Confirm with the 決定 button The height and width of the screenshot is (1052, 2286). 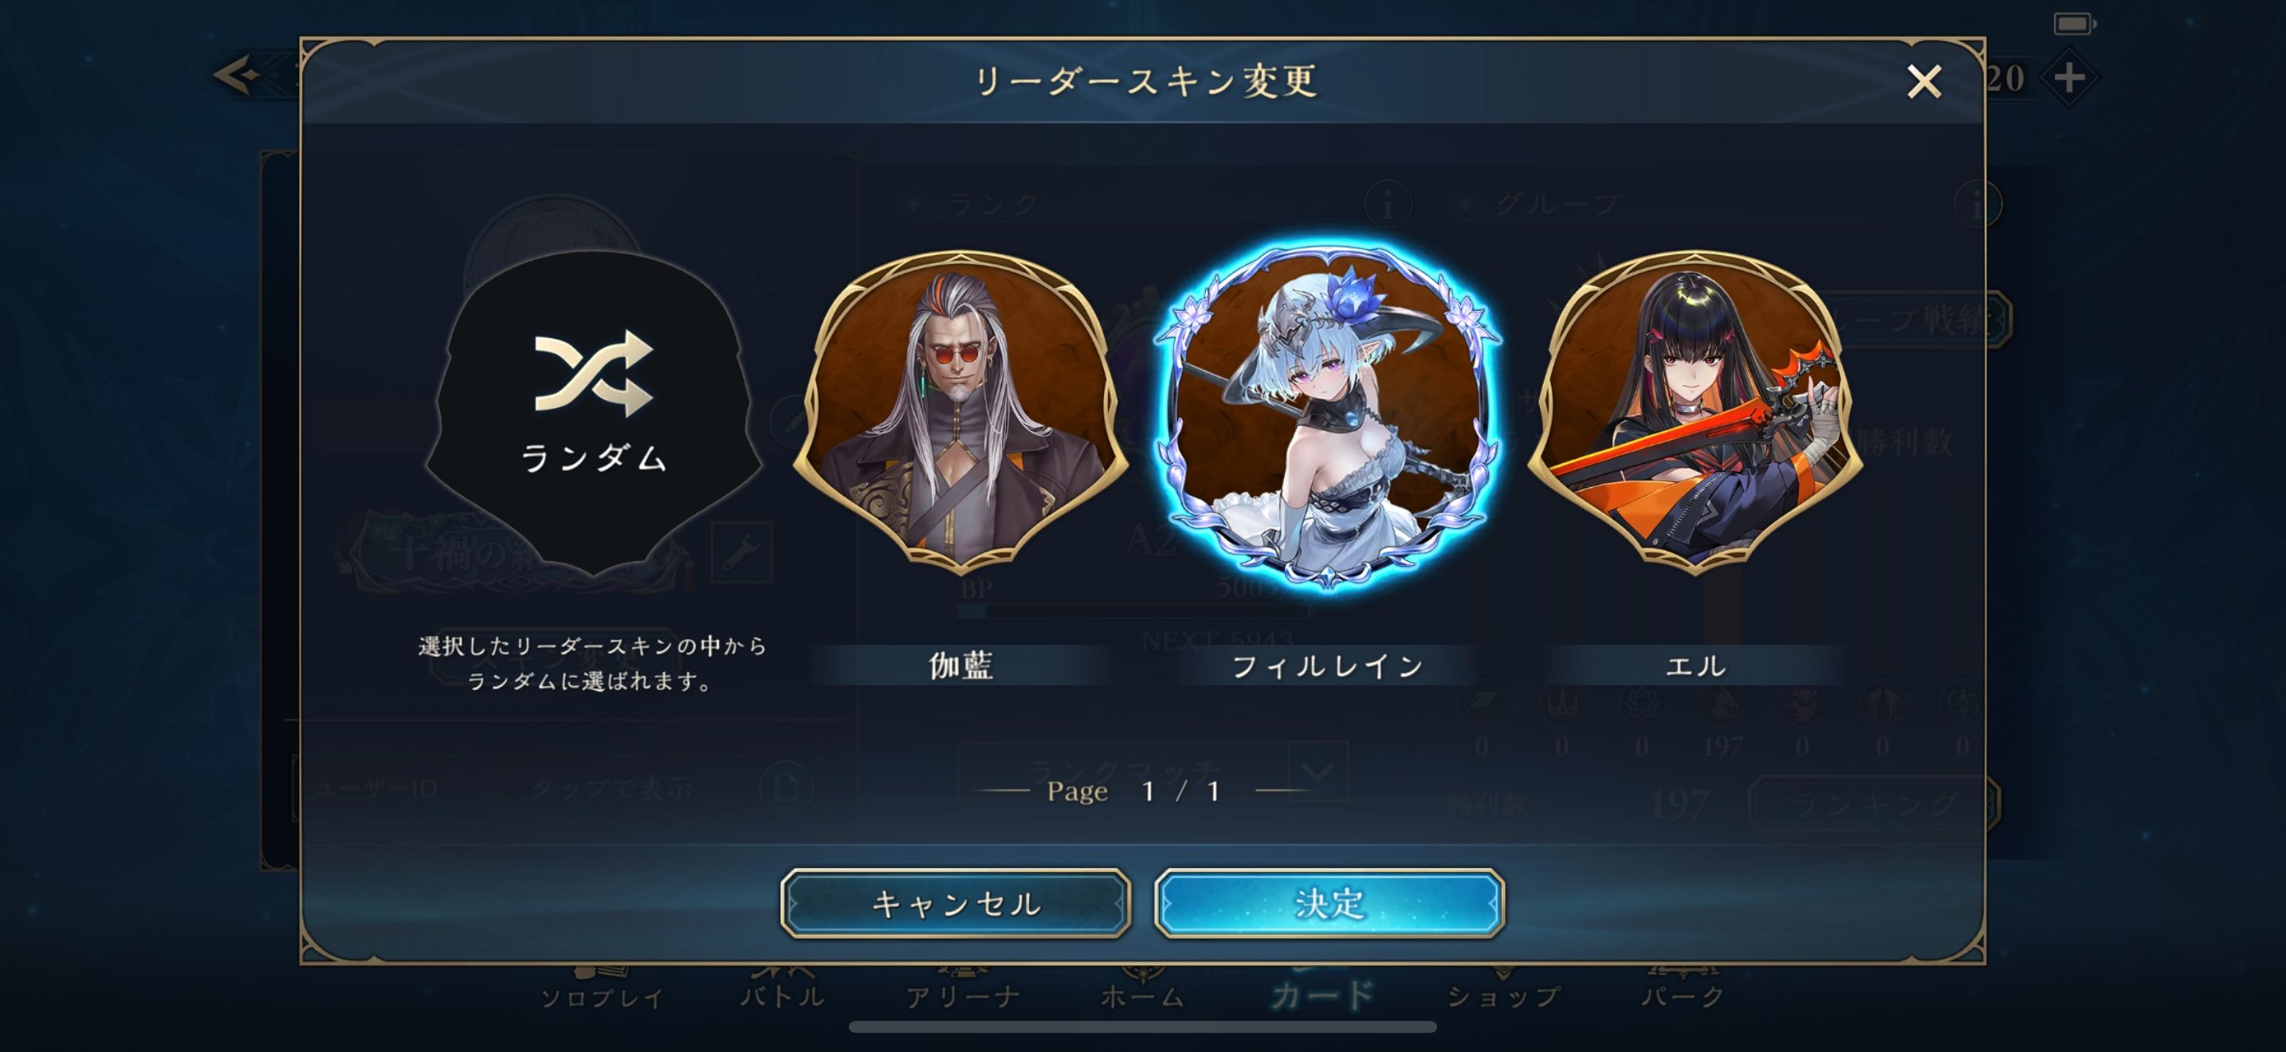pos(1330,903)
